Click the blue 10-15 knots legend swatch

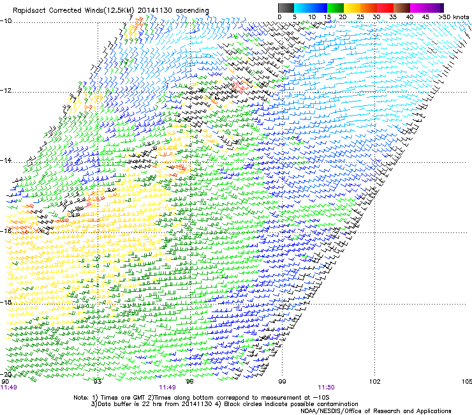[319, 8]
